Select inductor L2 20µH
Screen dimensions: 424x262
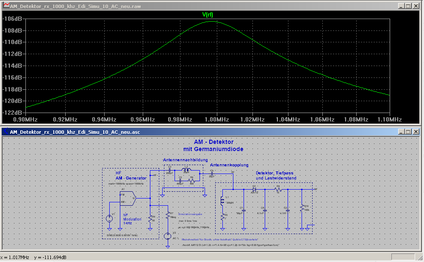(x=186, y=170)
